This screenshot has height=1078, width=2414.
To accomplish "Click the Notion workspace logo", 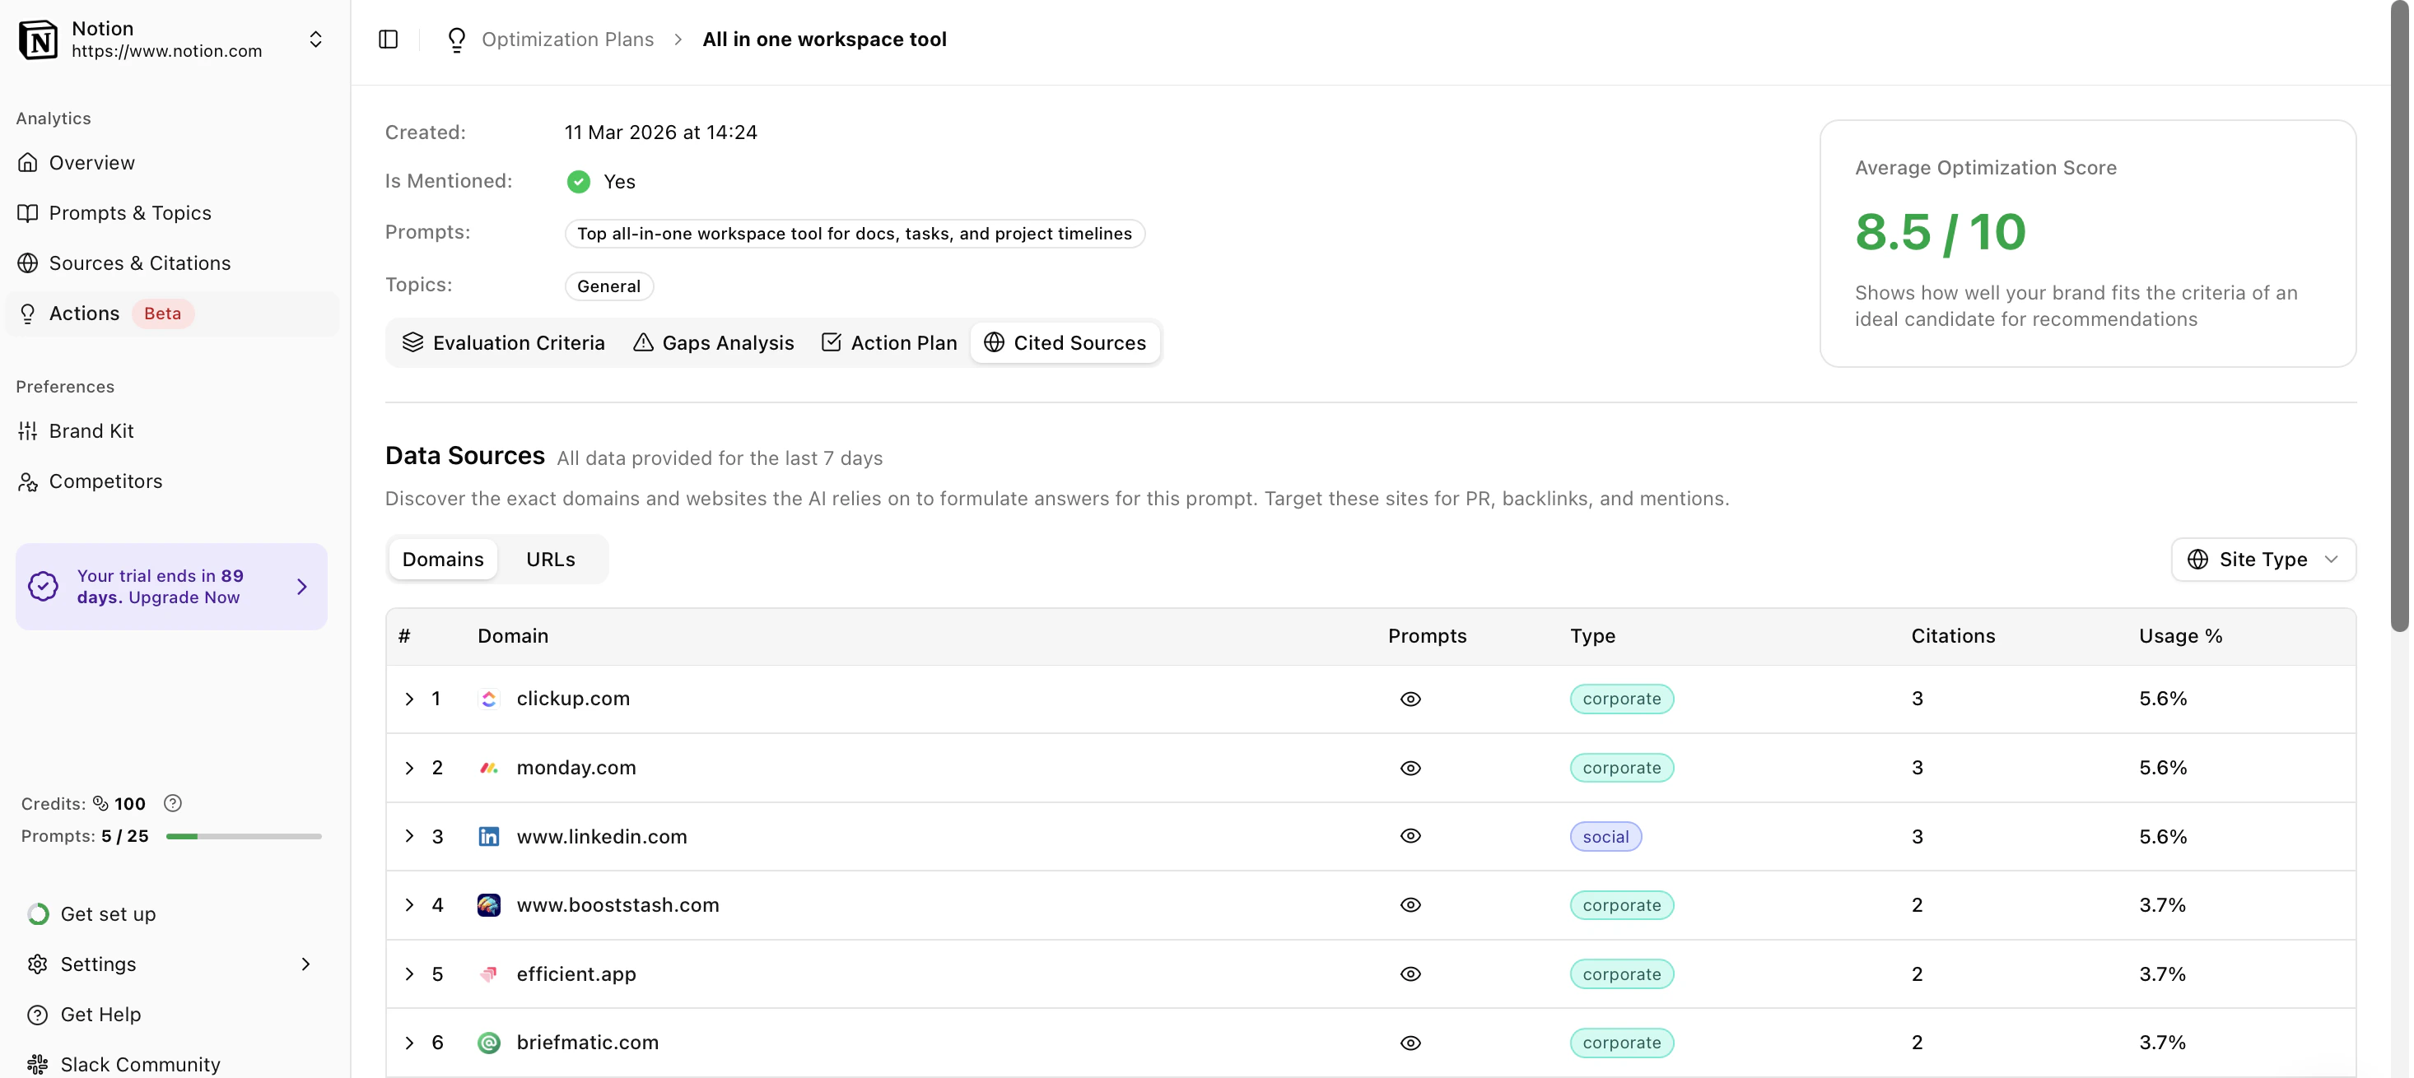I will click(x=39, y=39).
